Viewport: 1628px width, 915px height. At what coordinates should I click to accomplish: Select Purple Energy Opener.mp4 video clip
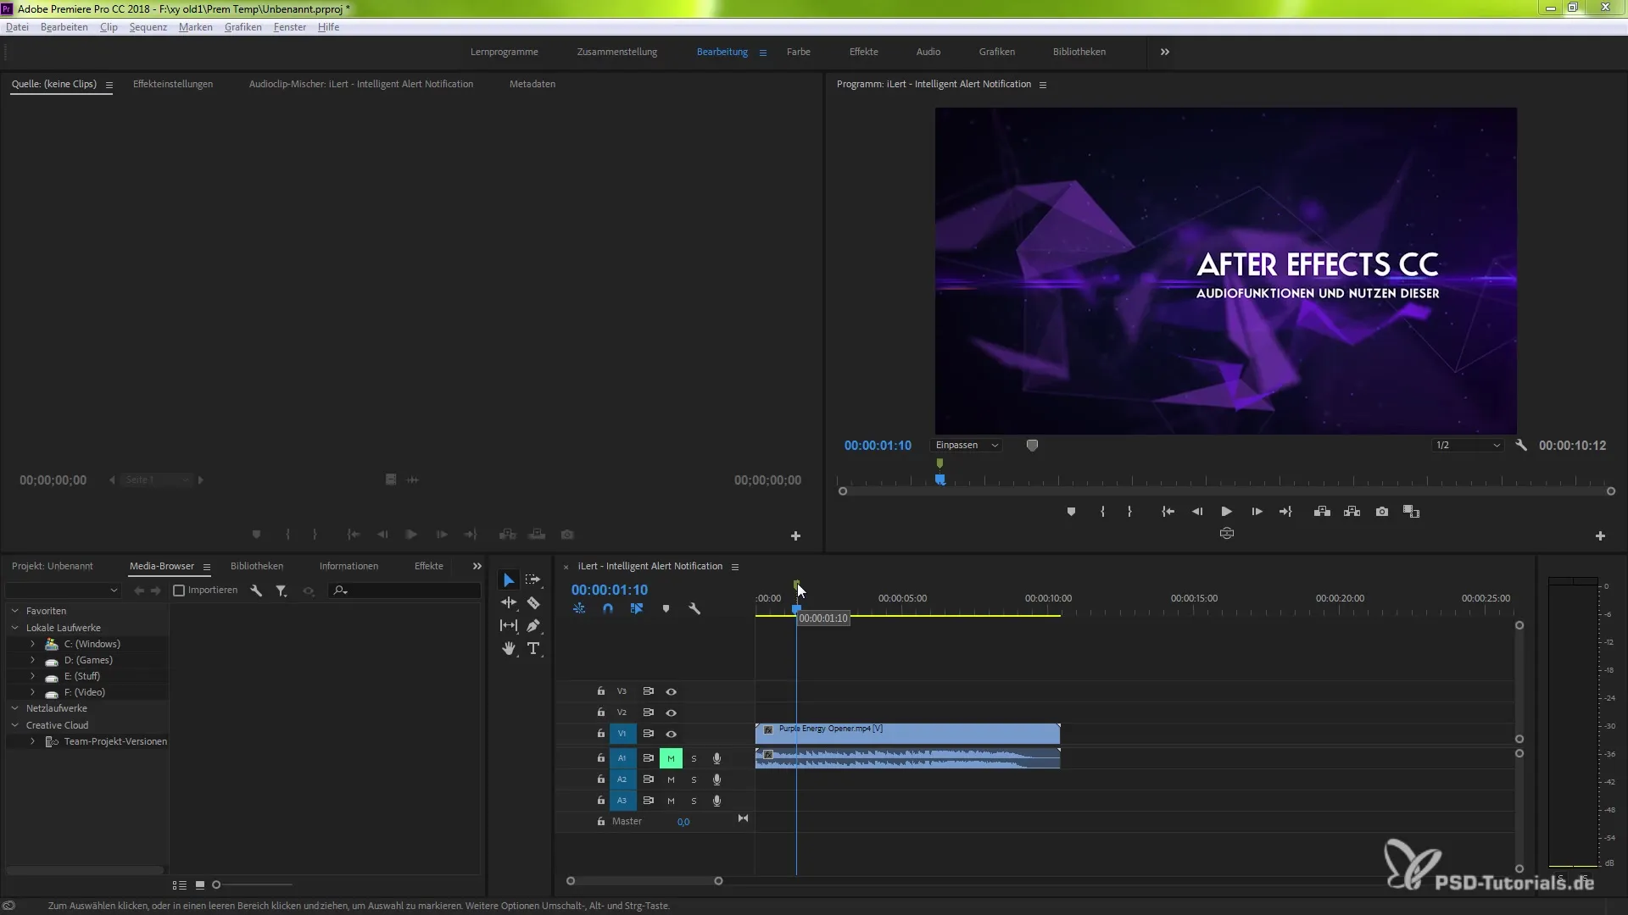tap(907, 734)
